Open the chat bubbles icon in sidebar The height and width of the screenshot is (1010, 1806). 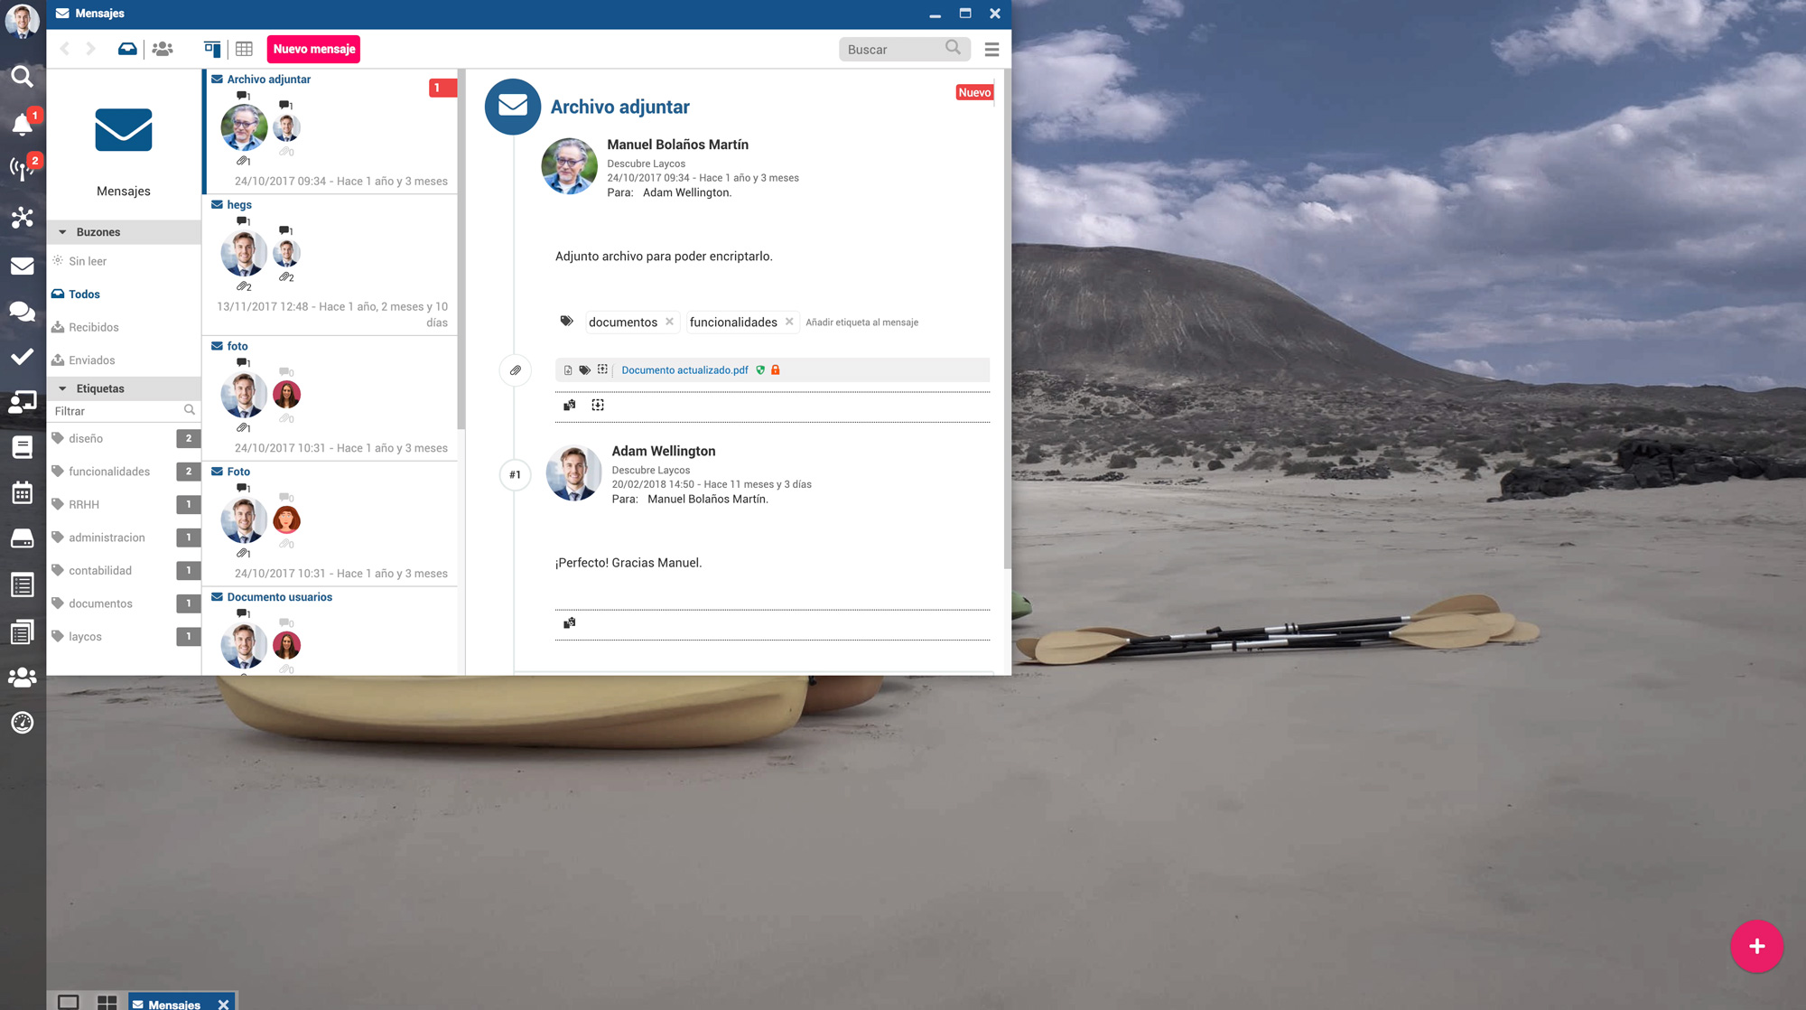[23, 312]
